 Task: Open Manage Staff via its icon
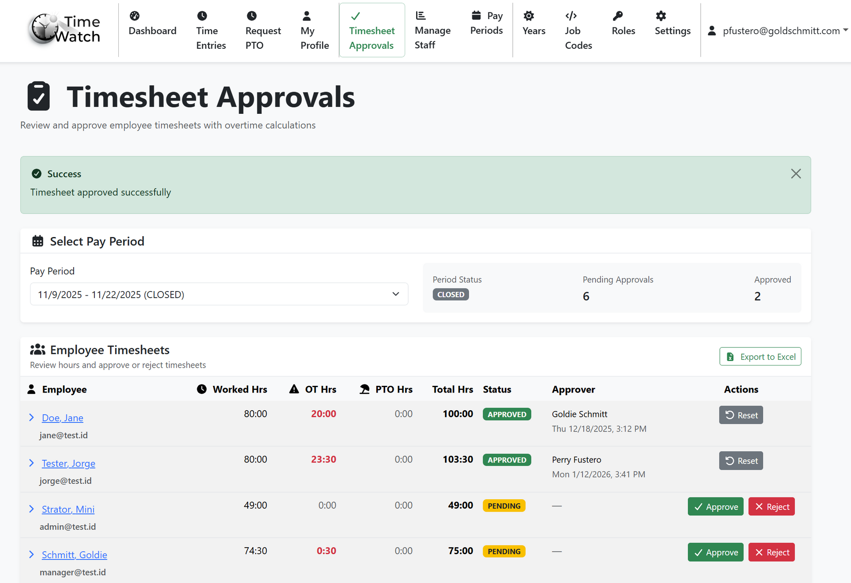click(420, 16)
